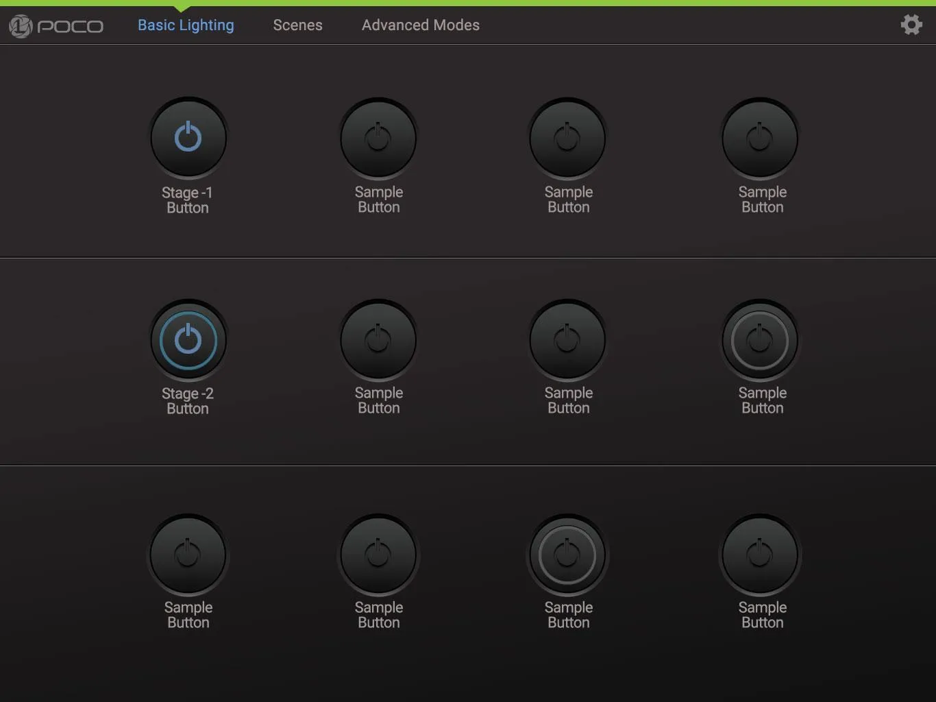Toggle the grey-ringed Sample Button in Stage-2's row
936x702 pixels.
pyautogui.click(x=760, y=340)
